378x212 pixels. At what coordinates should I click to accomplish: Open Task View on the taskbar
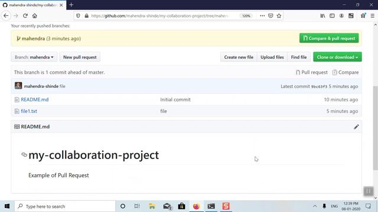137,206
